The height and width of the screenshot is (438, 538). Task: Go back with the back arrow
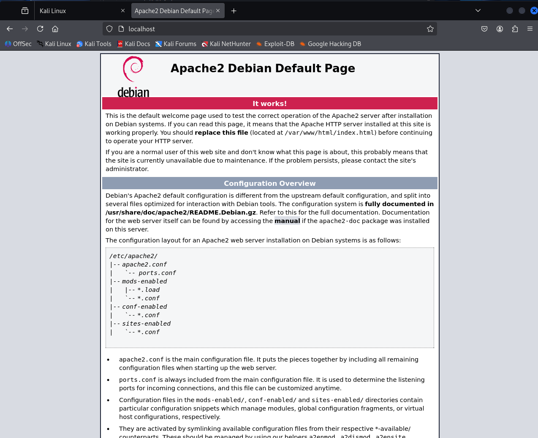pyautogui.click(x=10, y=29)
